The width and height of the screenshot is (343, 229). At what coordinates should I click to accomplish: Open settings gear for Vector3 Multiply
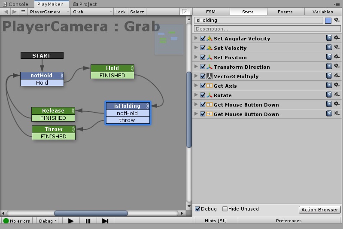click(x=337, y=76)
